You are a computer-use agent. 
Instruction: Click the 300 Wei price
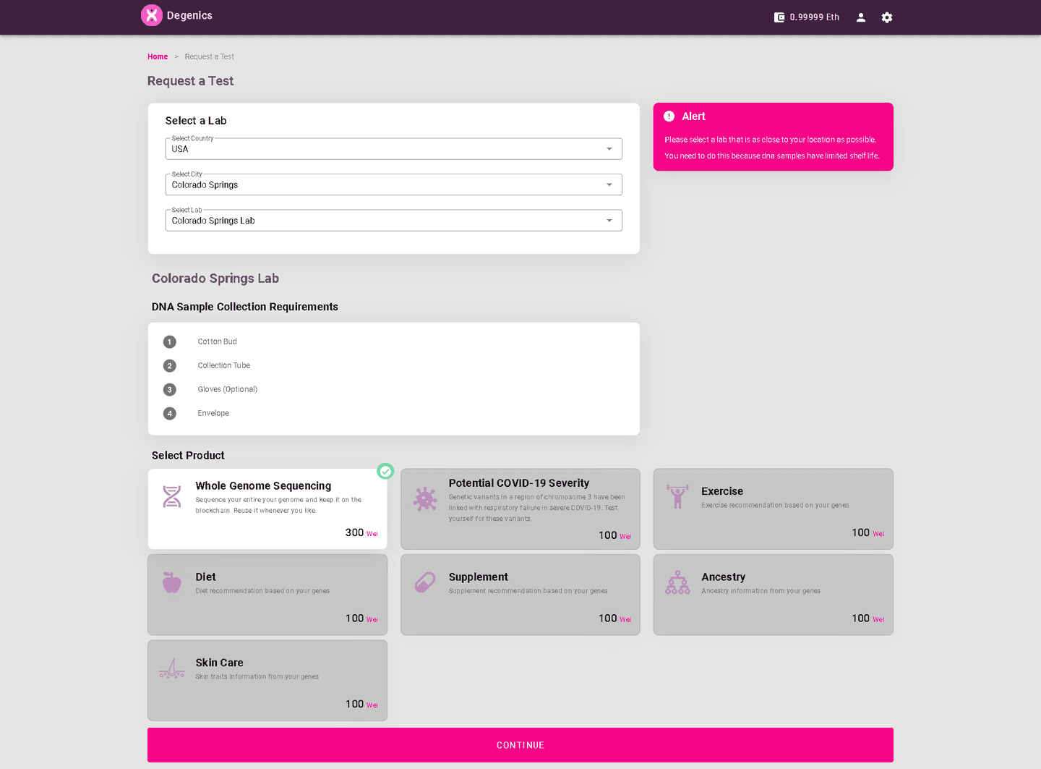(361, 532)
